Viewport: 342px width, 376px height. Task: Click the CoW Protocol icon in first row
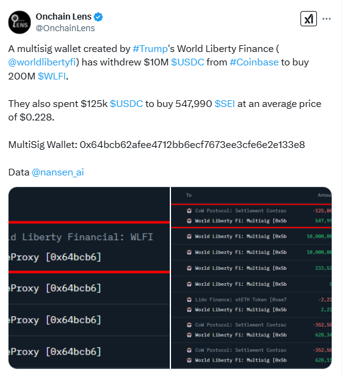189,211
